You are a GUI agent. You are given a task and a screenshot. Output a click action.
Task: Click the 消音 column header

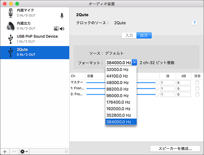(x=197, y=76)
